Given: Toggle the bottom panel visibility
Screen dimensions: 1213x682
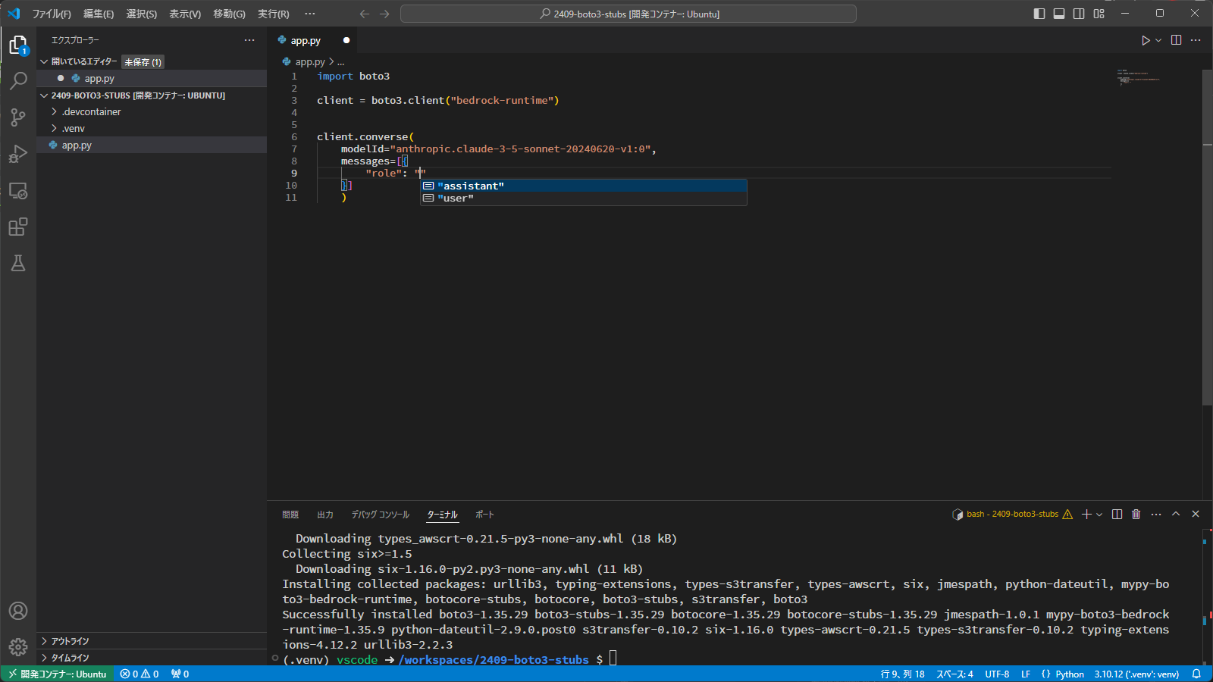Looking at the screenshot, I should pyautogui.click(x=1059, y=14).
